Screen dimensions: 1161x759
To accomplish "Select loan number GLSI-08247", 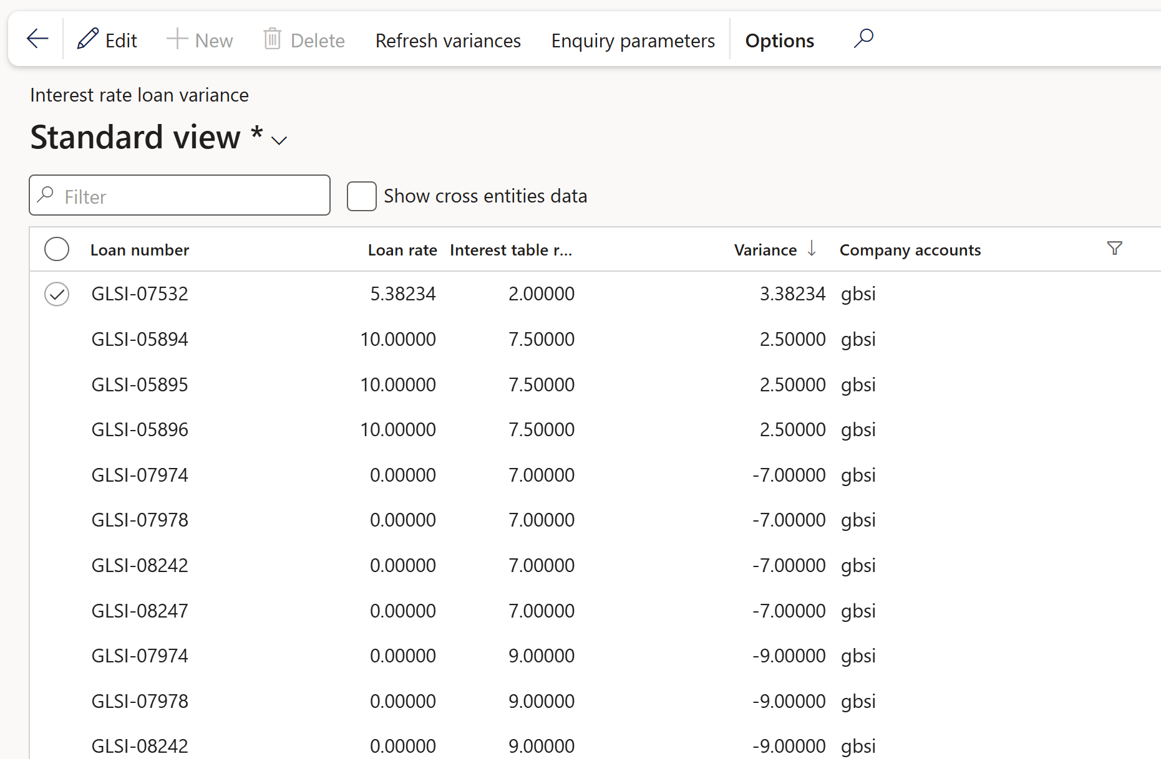I will coord(140,611).
